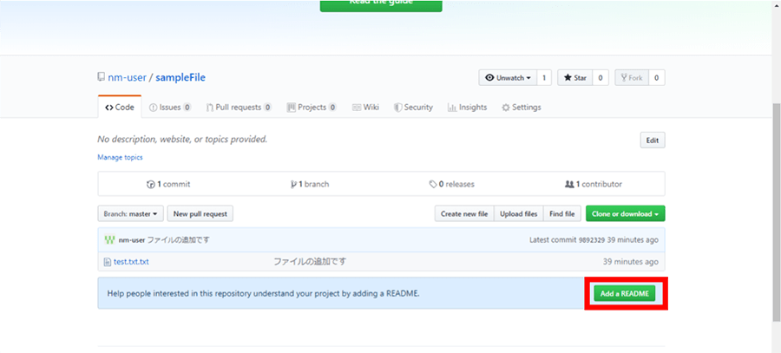Switch to the Issues tab
Screen dimensions: 781x353
170,107
